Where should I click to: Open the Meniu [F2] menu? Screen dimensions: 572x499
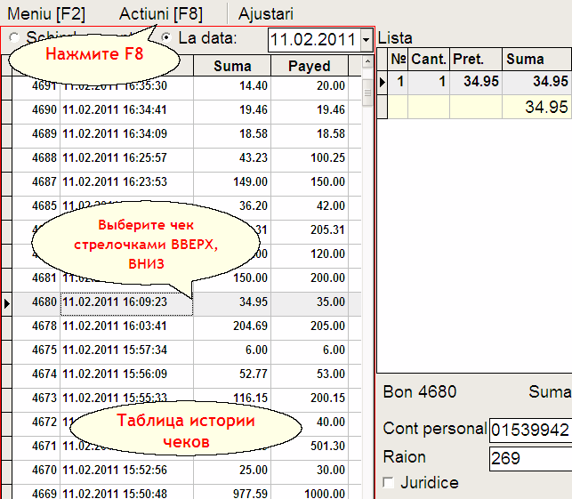(x=46, y=14)
